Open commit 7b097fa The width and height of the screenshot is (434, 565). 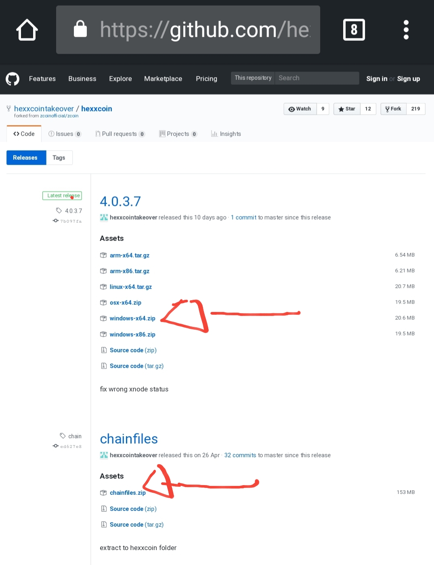point(67,221)
